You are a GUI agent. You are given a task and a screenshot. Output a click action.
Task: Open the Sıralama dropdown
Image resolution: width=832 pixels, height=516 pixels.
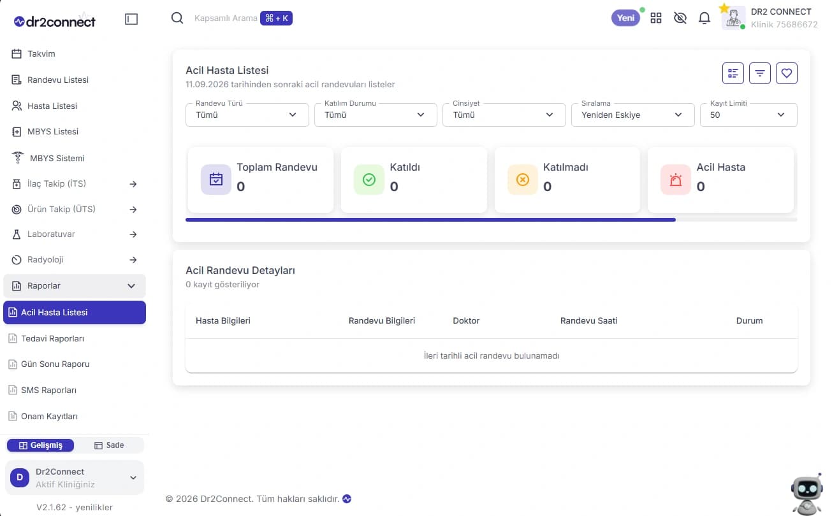pyautogui.click(x=633, y=115)
